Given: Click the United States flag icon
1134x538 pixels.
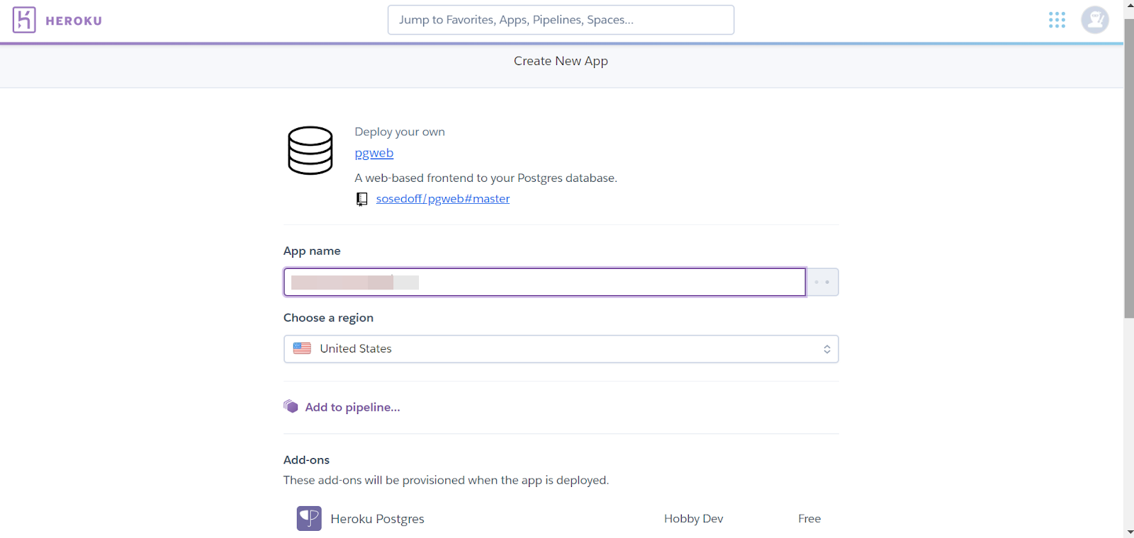Looking at the screenshot, I should click(302, 348).
